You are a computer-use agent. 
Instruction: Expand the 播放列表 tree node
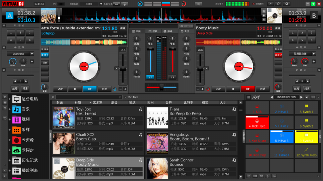(9, 171)
